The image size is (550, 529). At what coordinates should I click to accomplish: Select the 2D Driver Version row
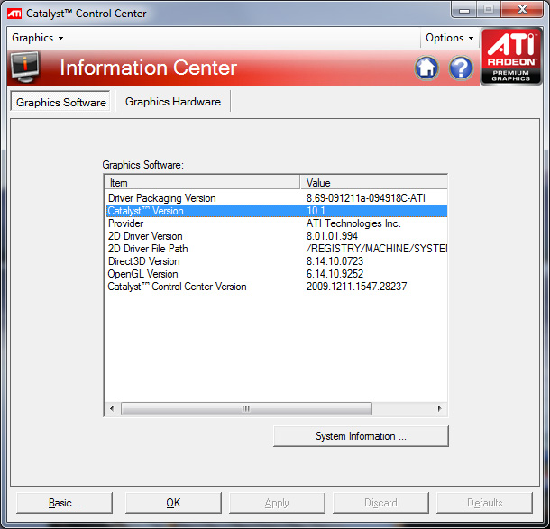click(277, 236)
